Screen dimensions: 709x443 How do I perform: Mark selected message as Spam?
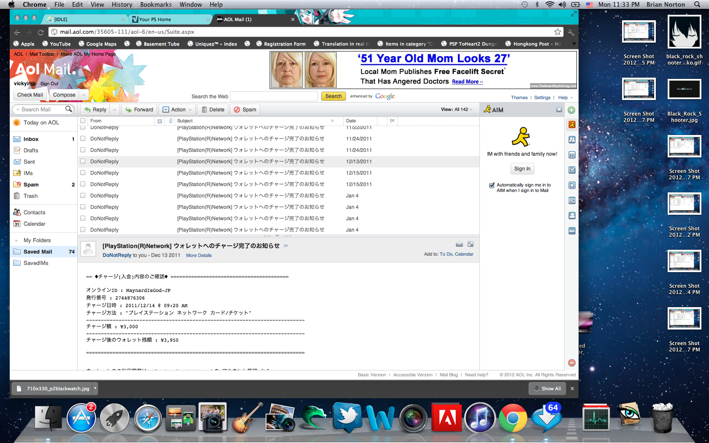(245, 110)
